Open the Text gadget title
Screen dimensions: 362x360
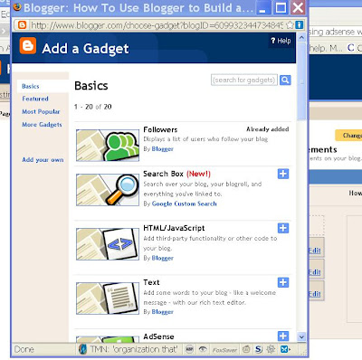[151, 282]
